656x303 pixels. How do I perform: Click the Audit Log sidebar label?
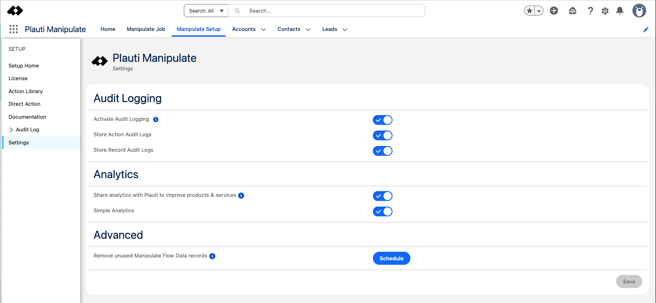[x=28, y=130]
